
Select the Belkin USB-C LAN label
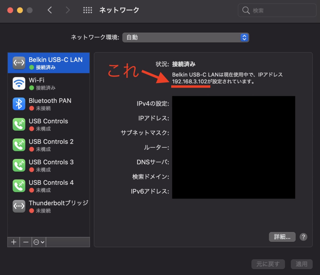(56, 60)
